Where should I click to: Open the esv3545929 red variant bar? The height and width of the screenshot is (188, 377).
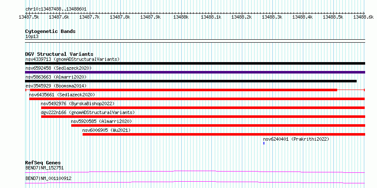(195, 90)
